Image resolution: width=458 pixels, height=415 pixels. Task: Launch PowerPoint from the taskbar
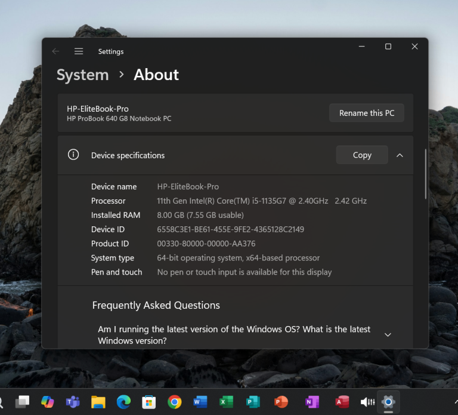pyautogui.click(x=281, y=402)
